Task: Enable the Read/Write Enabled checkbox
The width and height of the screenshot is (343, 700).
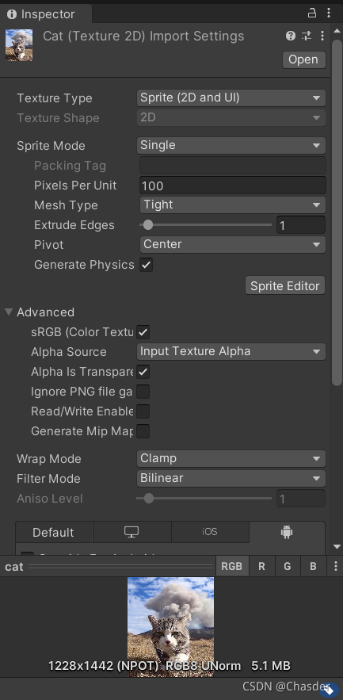Action: [x=143, y=411]
